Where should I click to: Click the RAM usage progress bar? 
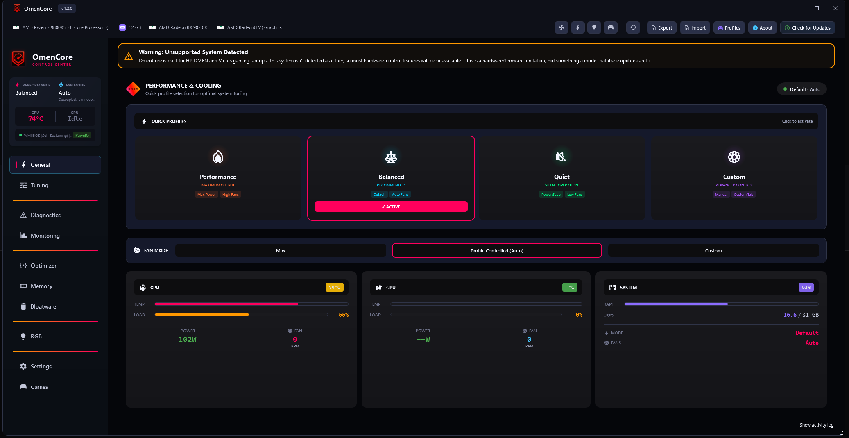pyautogui.click(x=721, y=304)
